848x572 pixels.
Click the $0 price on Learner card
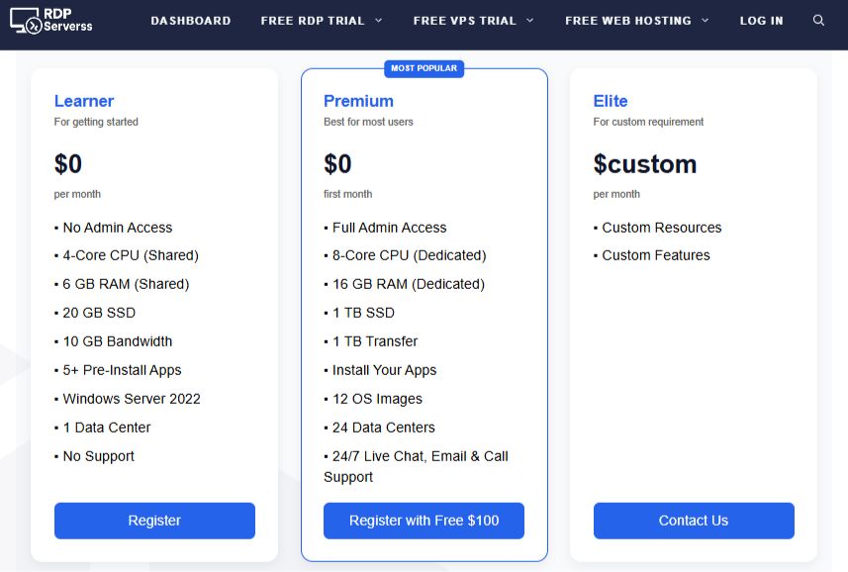pyautogui.click(x=68, y=164)
